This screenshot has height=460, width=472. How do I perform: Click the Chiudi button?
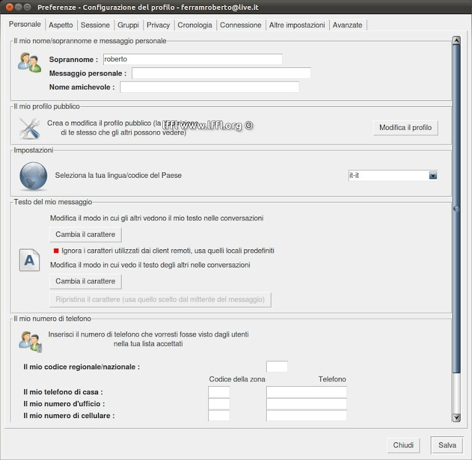pyautogui.click(x=403, y=445)
